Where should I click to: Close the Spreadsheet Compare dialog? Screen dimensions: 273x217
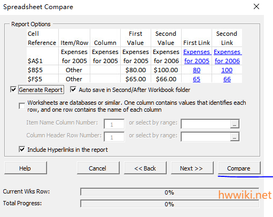[256, 6]
